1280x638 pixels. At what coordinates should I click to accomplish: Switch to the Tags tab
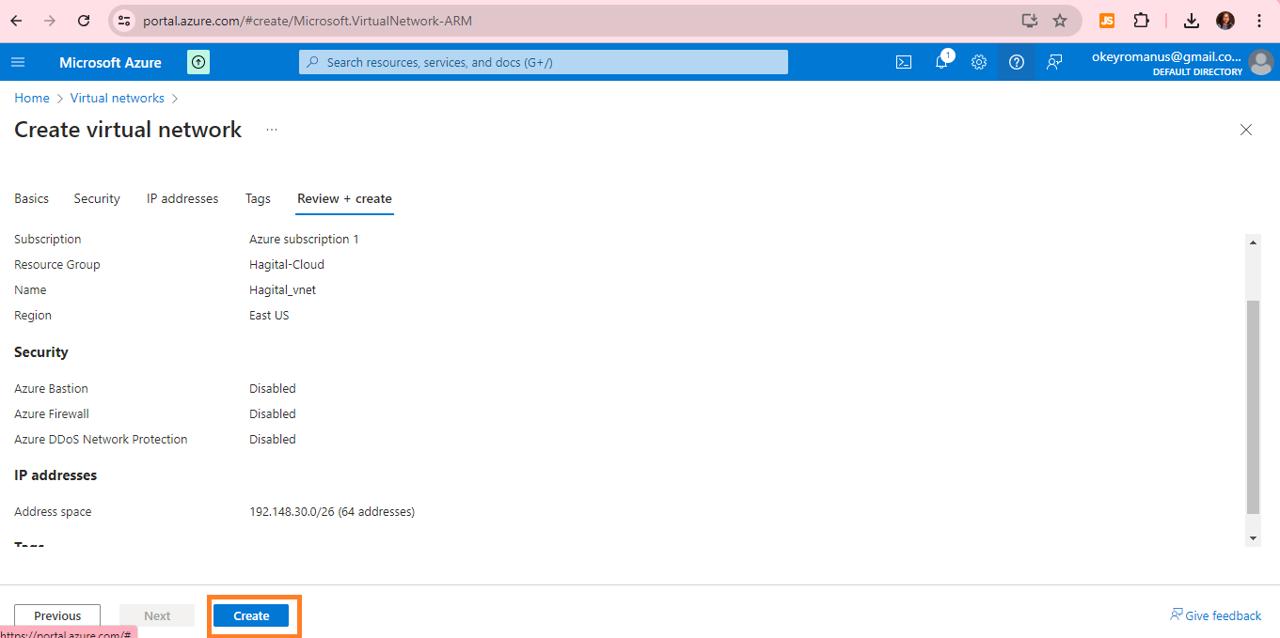258,198
